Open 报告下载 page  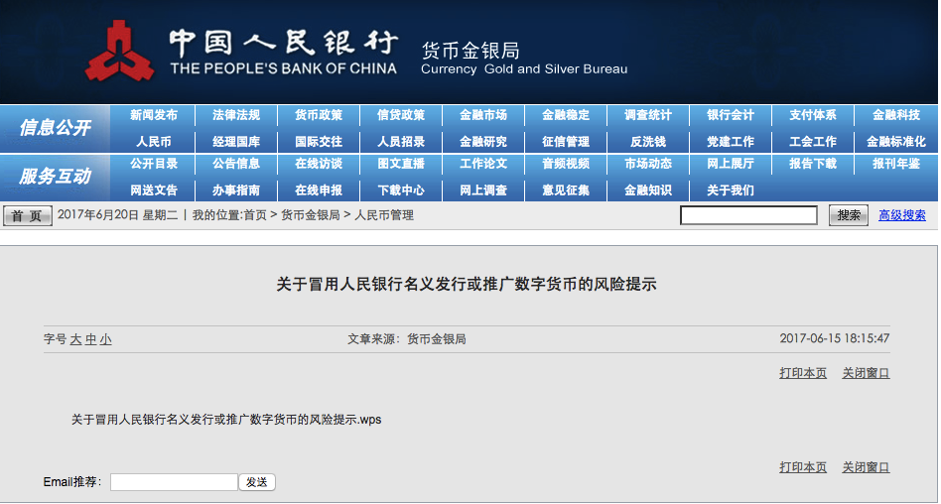tap(813, 163)
